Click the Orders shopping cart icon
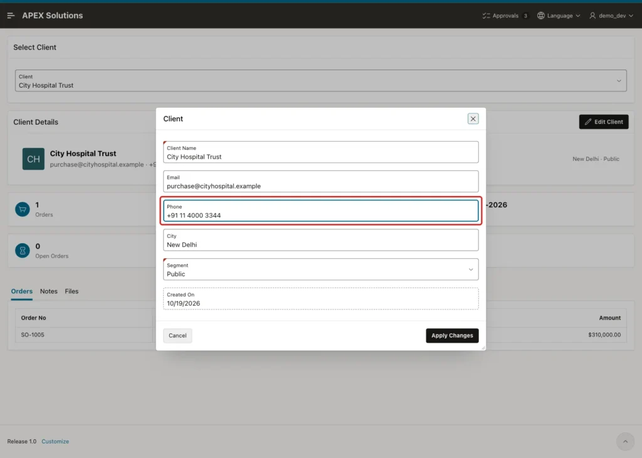Viewport: 642px width, 458px height. tap(23, 209)
